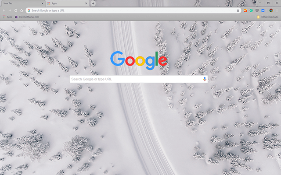Open the Chrome profile avatar

tap(271, 10)
